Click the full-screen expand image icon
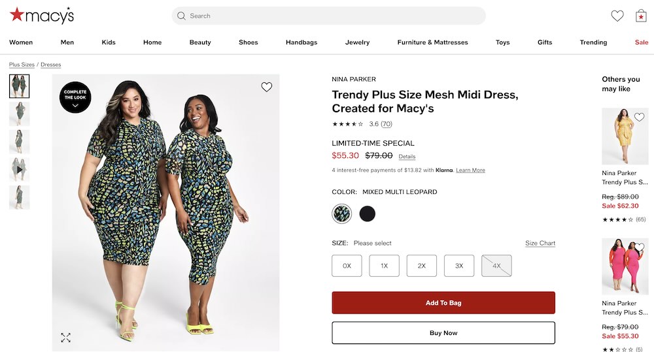The image size is (654, 352). pyautogui.click(x=66, y=338)
